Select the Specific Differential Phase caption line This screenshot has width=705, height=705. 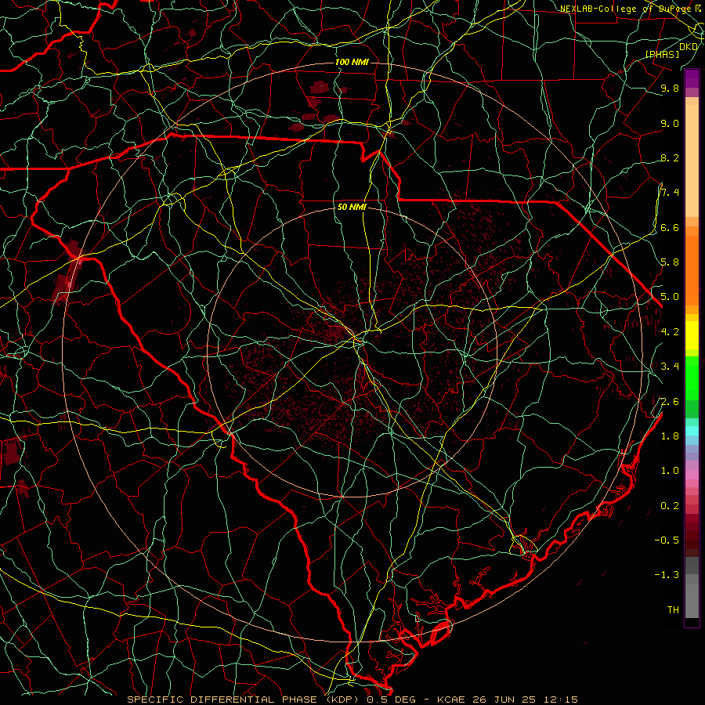352,700
